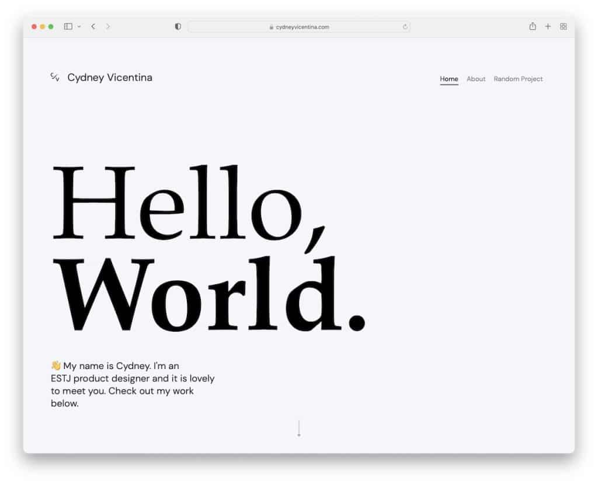Select the Home navigation item

448,79
